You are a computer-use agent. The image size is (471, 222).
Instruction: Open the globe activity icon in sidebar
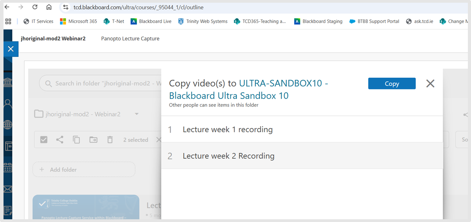tap(7, 125)
